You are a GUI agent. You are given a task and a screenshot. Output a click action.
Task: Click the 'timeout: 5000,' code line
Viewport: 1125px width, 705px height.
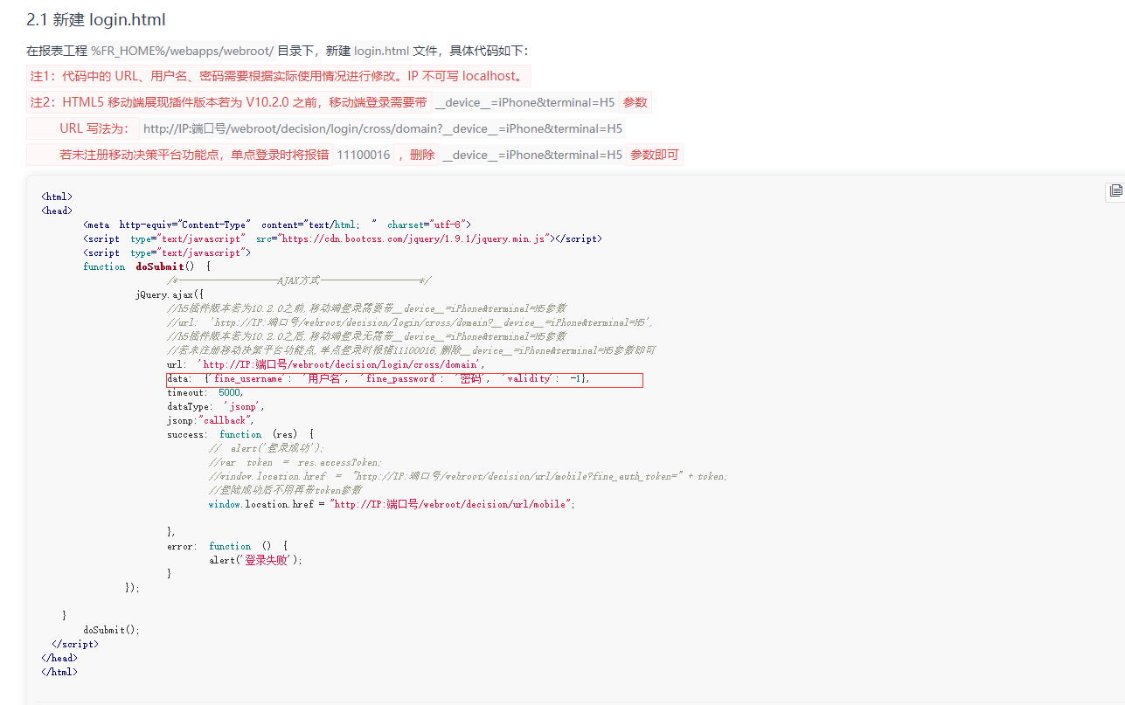pos(205,392)
